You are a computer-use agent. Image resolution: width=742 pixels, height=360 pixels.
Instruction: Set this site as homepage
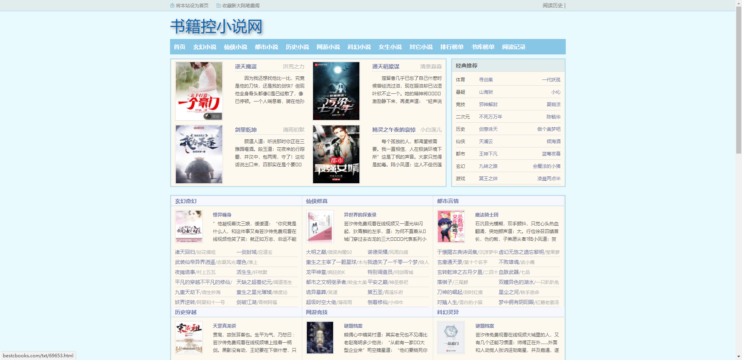[x=192, y=5]
